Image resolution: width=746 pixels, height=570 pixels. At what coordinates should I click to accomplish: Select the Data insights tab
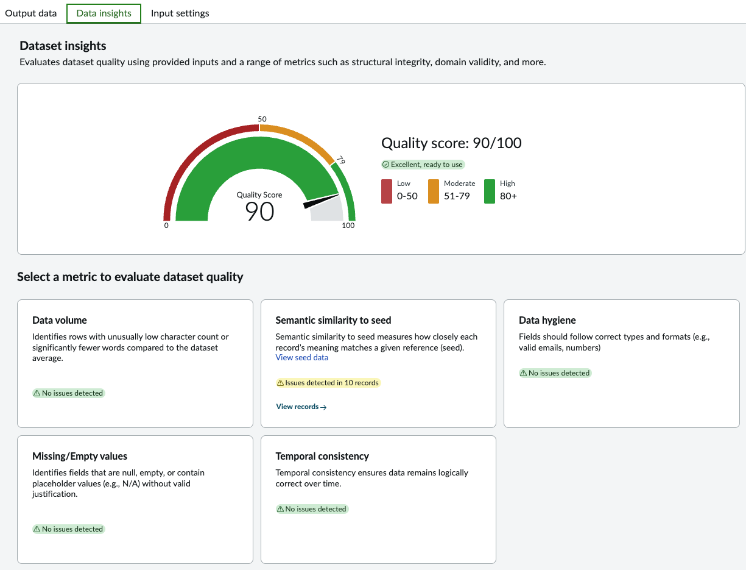click(x=104, y=13)
